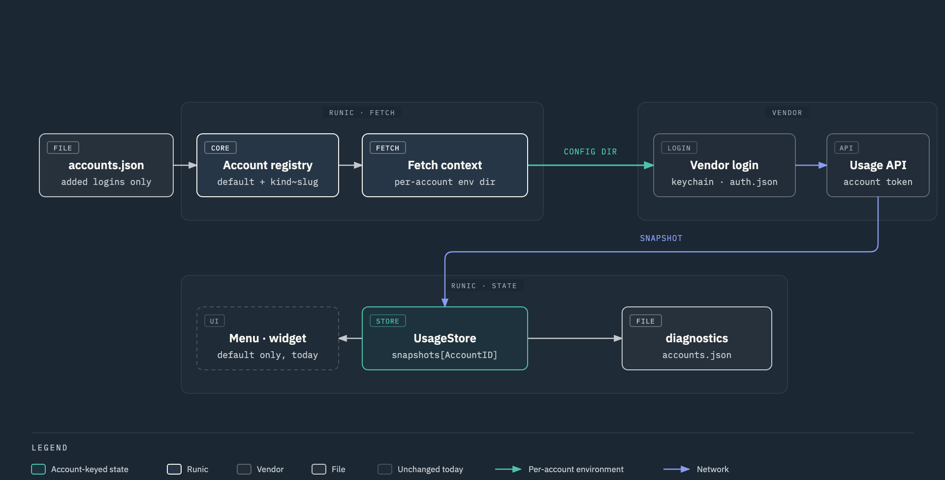Click the Vendor legend label
The height and width of the screenshot is (480, 945).
(270, 469)
